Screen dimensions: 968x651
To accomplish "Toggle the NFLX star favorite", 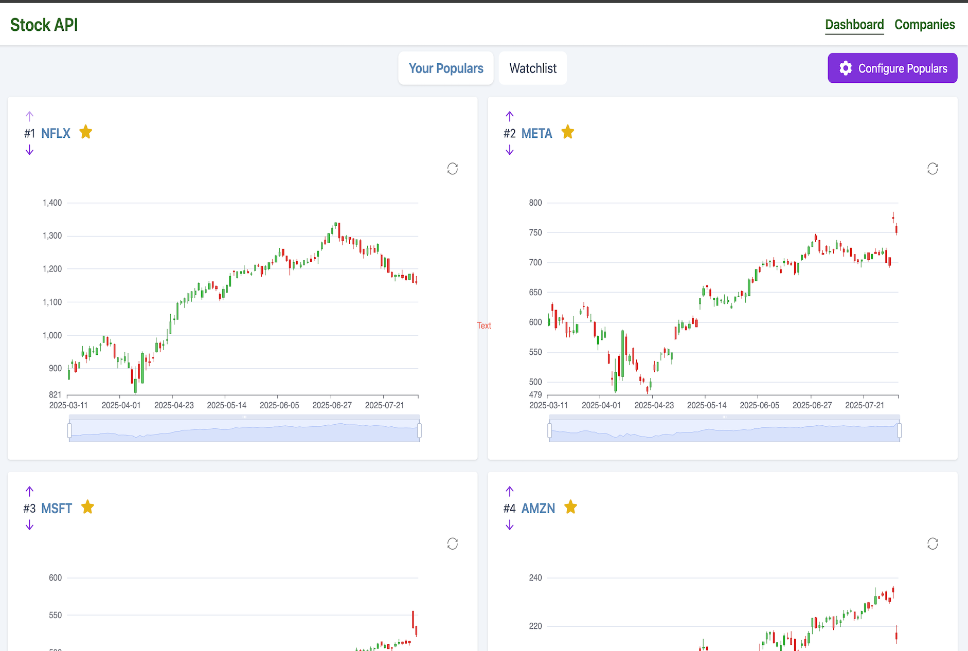I will point(86,132).
